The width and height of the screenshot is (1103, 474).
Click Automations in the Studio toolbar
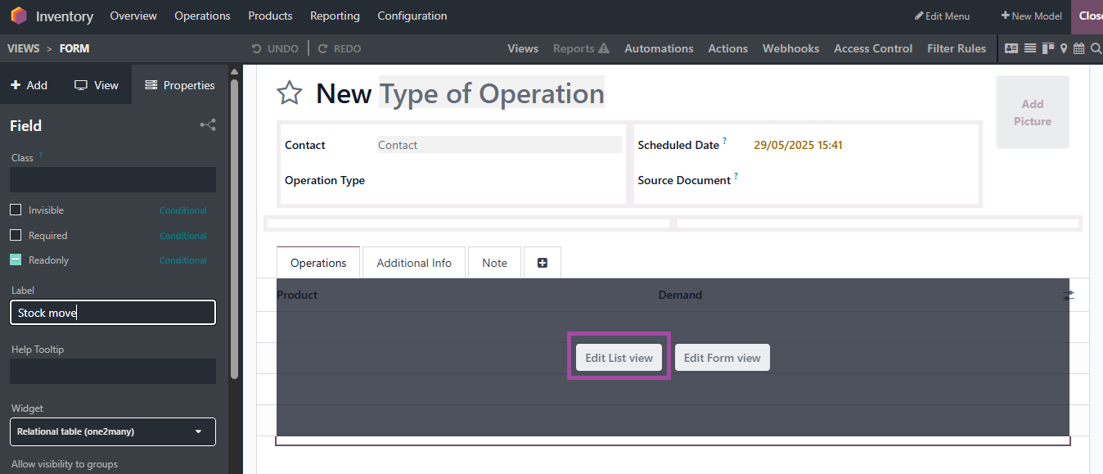point(659,48)
